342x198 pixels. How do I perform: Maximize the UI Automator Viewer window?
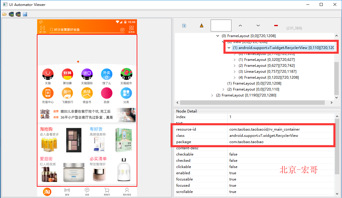[x=321, y=4]
